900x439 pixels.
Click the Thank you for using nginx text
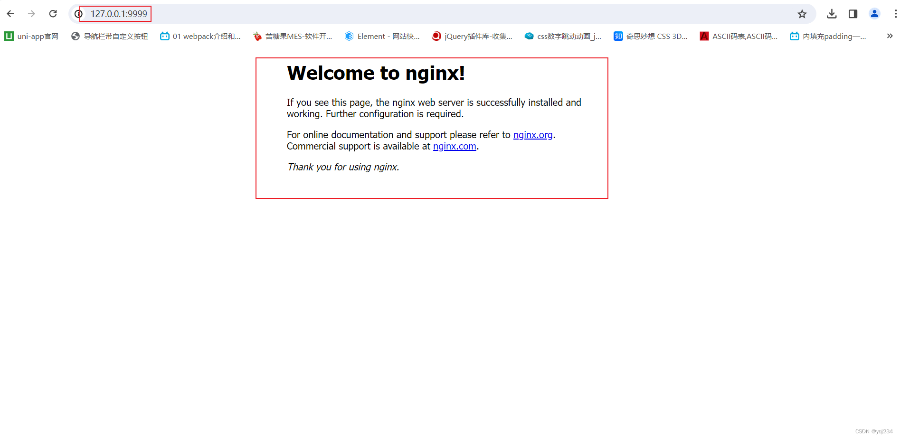343,167
